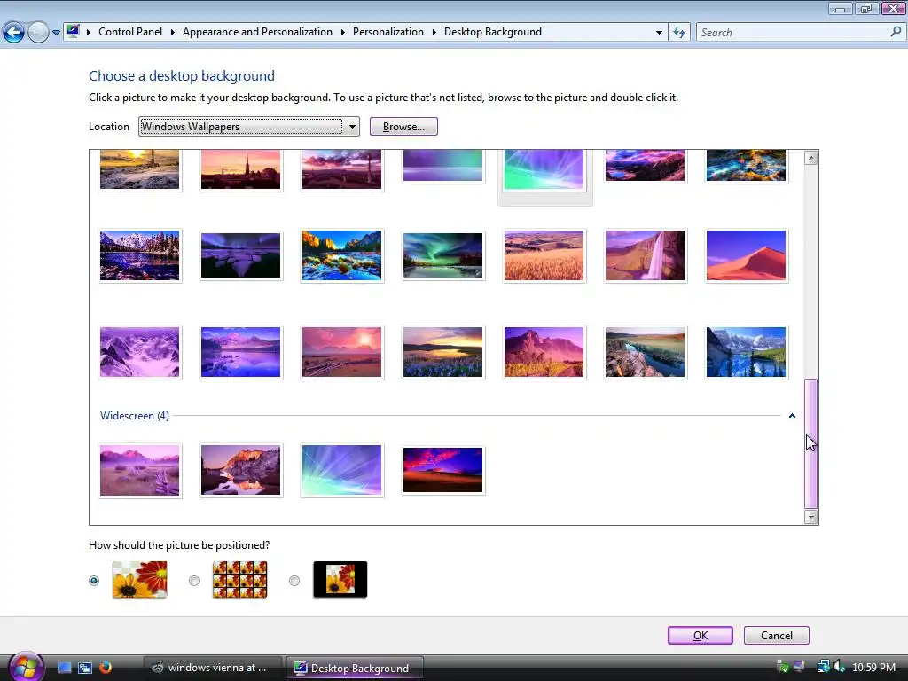Launch Firefox from quick launch

[x=106, y=668]
